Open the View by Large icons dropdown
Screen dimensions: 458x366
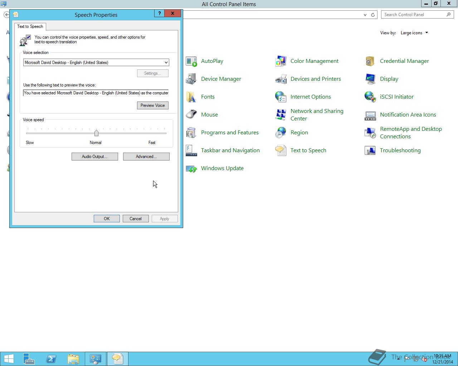pos(414,33)
